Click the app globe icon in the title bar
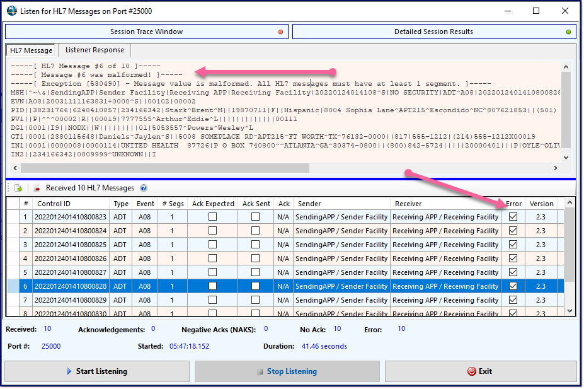This screenshot has width=584, height=389. tap(11, 11)
